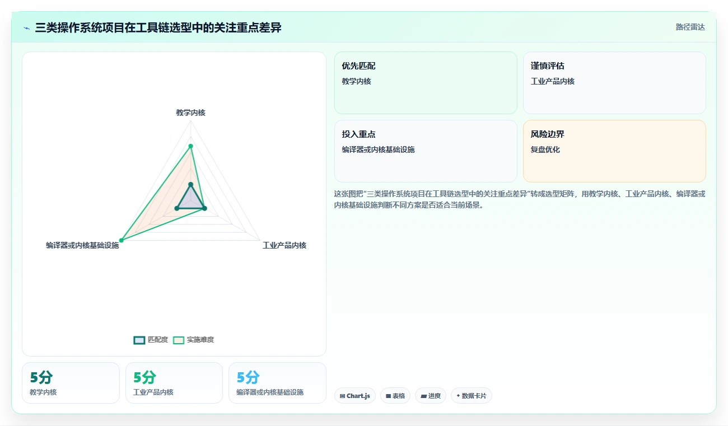Click 教学内核 text in 优先匹配 card
The image size is (728, 426).
point(357,81)
